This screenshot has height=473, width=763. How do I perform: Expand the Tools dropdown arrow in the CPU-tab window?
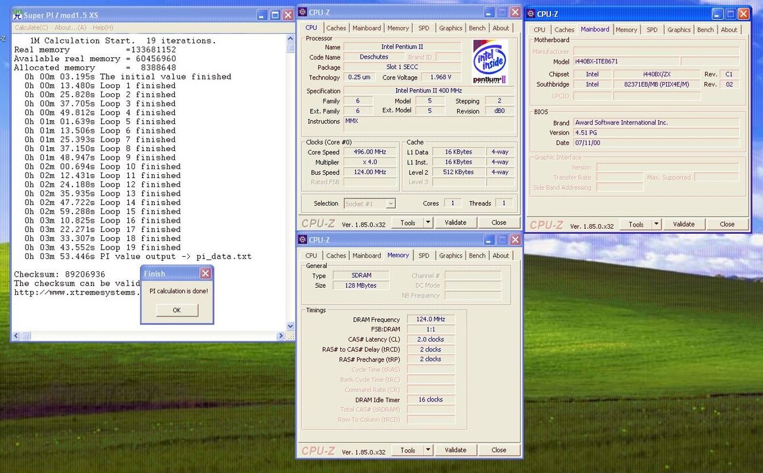click(x=428, y=223)
